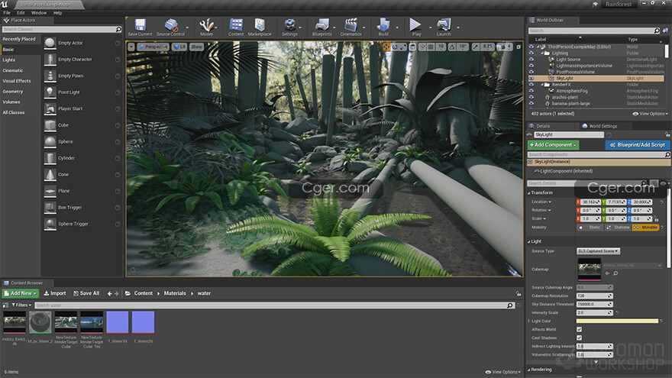This screenshot has width=672, height=378.
Task: Open the Source Type dropdown
Action: (598, 251)
